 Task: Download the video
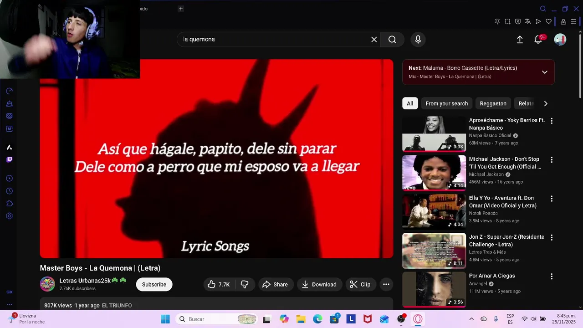[319, 284]
